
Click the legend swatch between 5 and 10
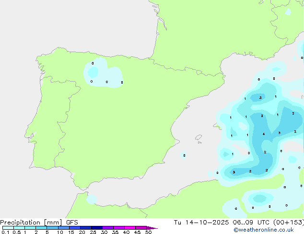pyautogui.click(x=52, y=228)
